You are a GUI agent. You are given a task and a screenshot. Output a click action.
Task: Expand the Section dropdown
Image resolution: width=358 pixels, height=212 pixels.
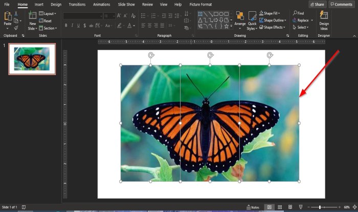48,28
